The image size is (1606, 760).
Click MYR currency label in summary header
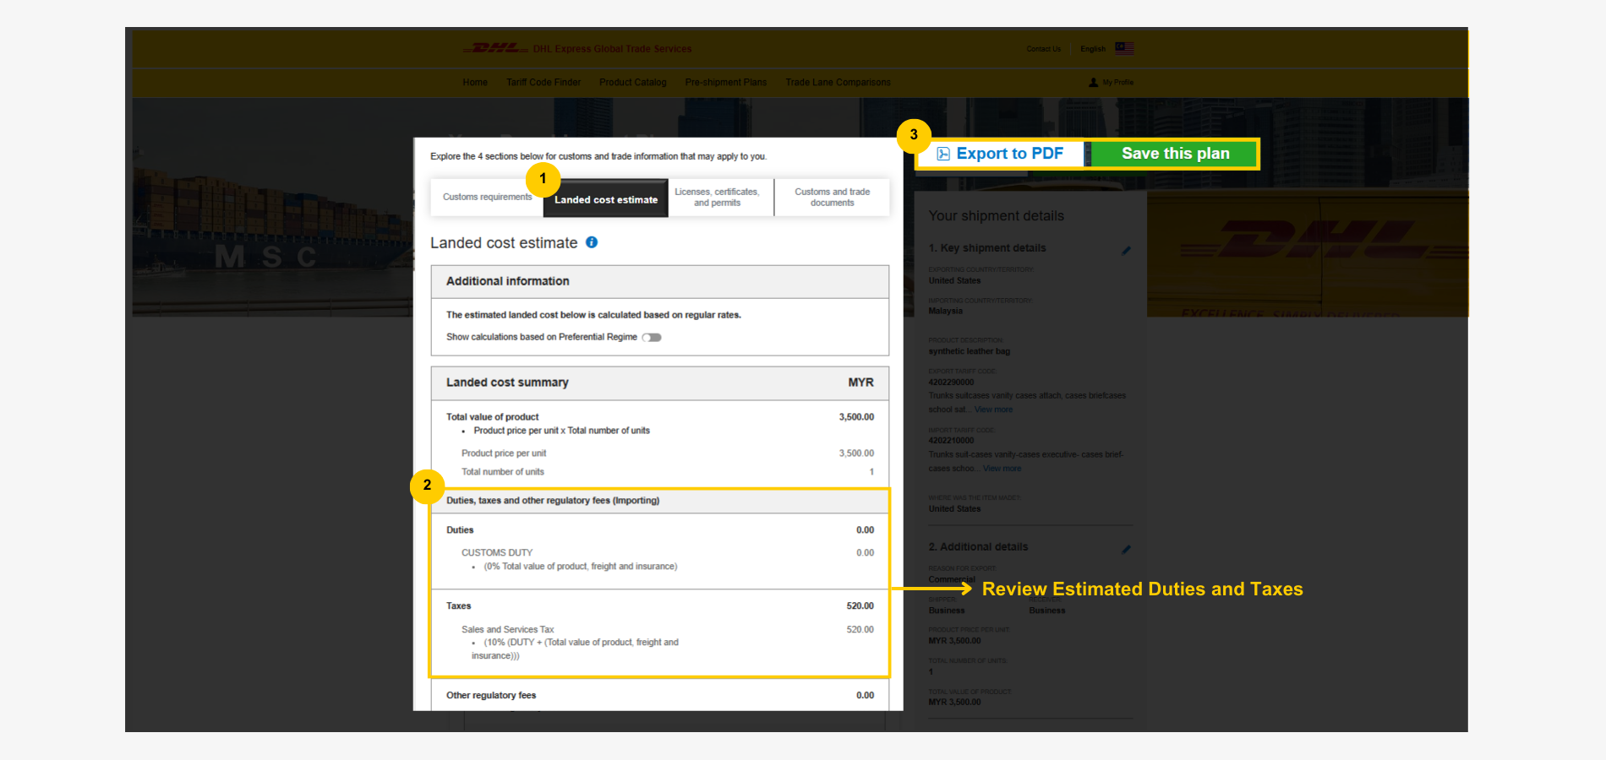860,383
